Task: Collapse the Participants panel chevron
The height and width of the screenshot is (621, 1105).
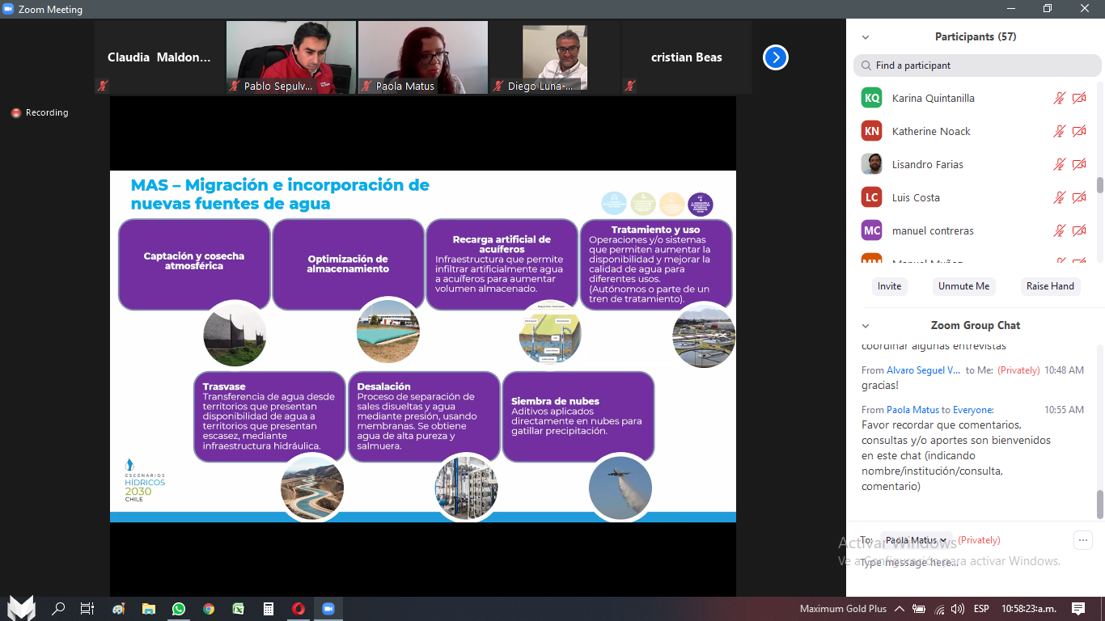Action: click(x=866, y=37)
